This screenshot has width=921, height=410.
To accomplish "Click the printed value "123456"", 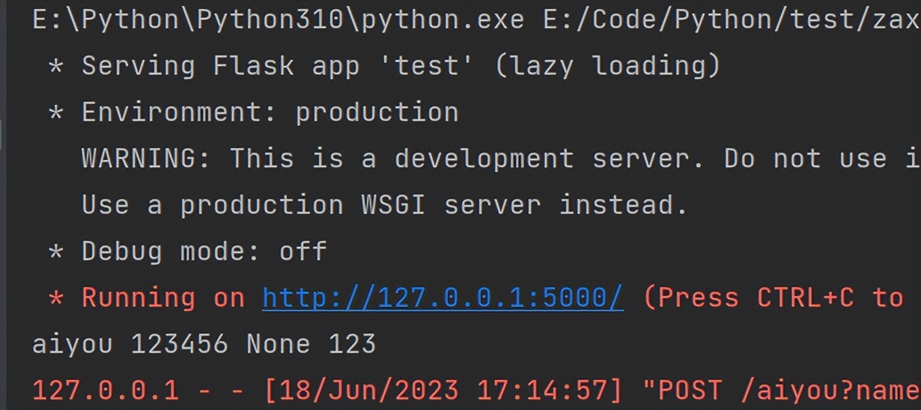I will (x=180, y=344).
